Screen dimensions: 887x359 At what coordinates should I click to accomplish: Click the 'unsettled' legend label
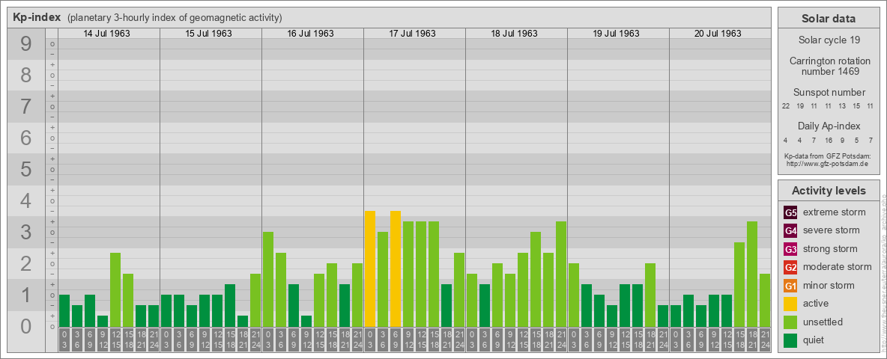[x=823, y=322]
